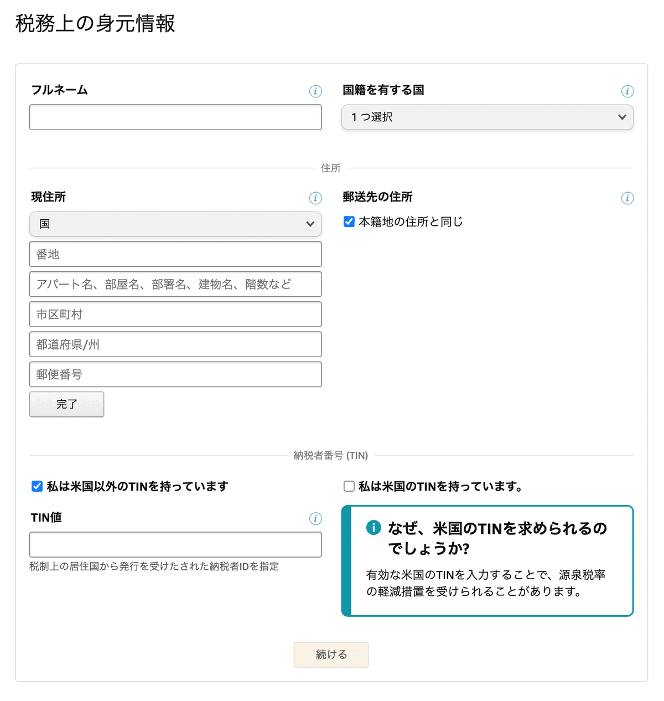This screenshot has width=664, height=701.
Task: Select the アパート名 address line field
Action: 175,285
